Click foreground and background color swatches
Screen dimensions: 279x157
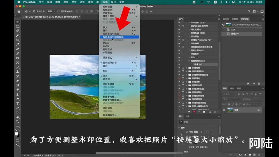(17, 135)
